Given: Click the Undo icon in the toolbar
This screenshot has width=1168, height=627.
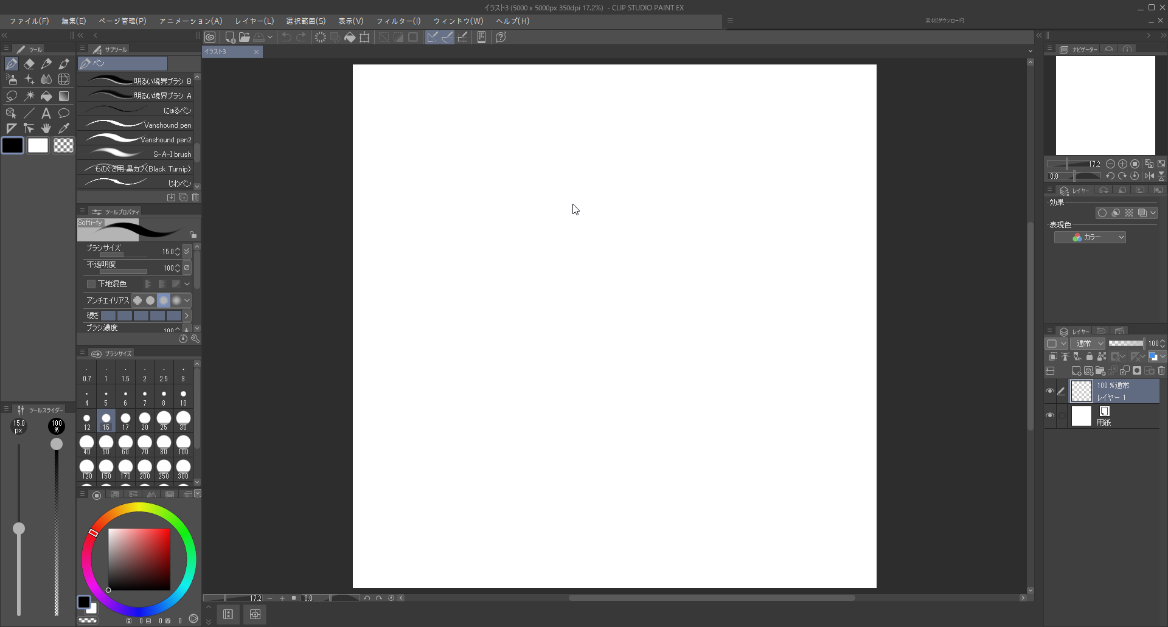Looking at the screenshot, I should pyautogui.click(x=286, y=37).
